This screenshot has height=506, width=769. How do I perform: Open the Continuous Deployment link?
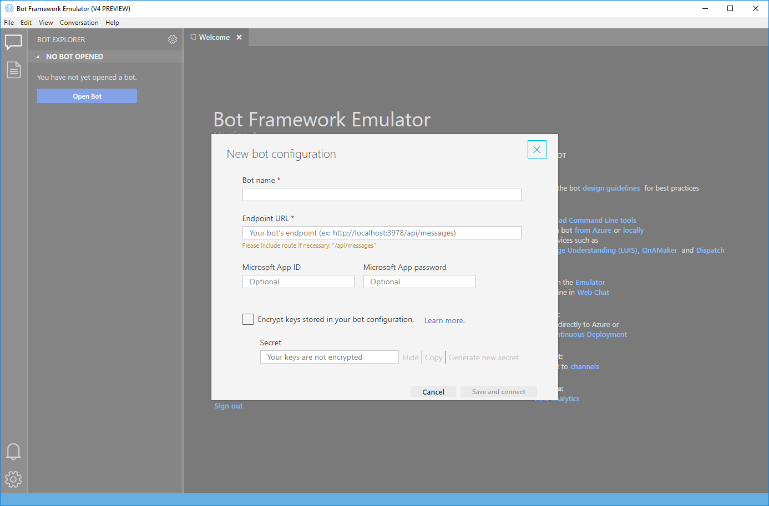click(593, 335)
